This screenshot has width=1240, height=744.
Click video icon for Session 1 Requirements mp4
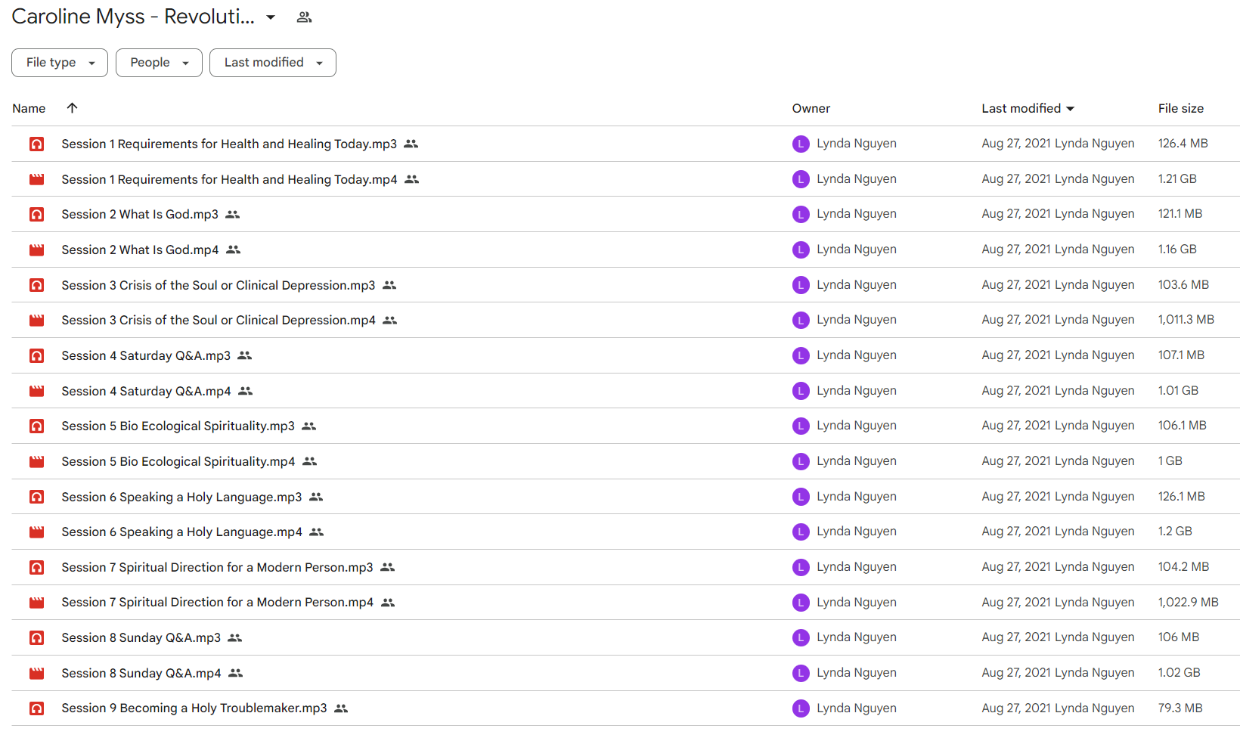click(x=36, y=179)
